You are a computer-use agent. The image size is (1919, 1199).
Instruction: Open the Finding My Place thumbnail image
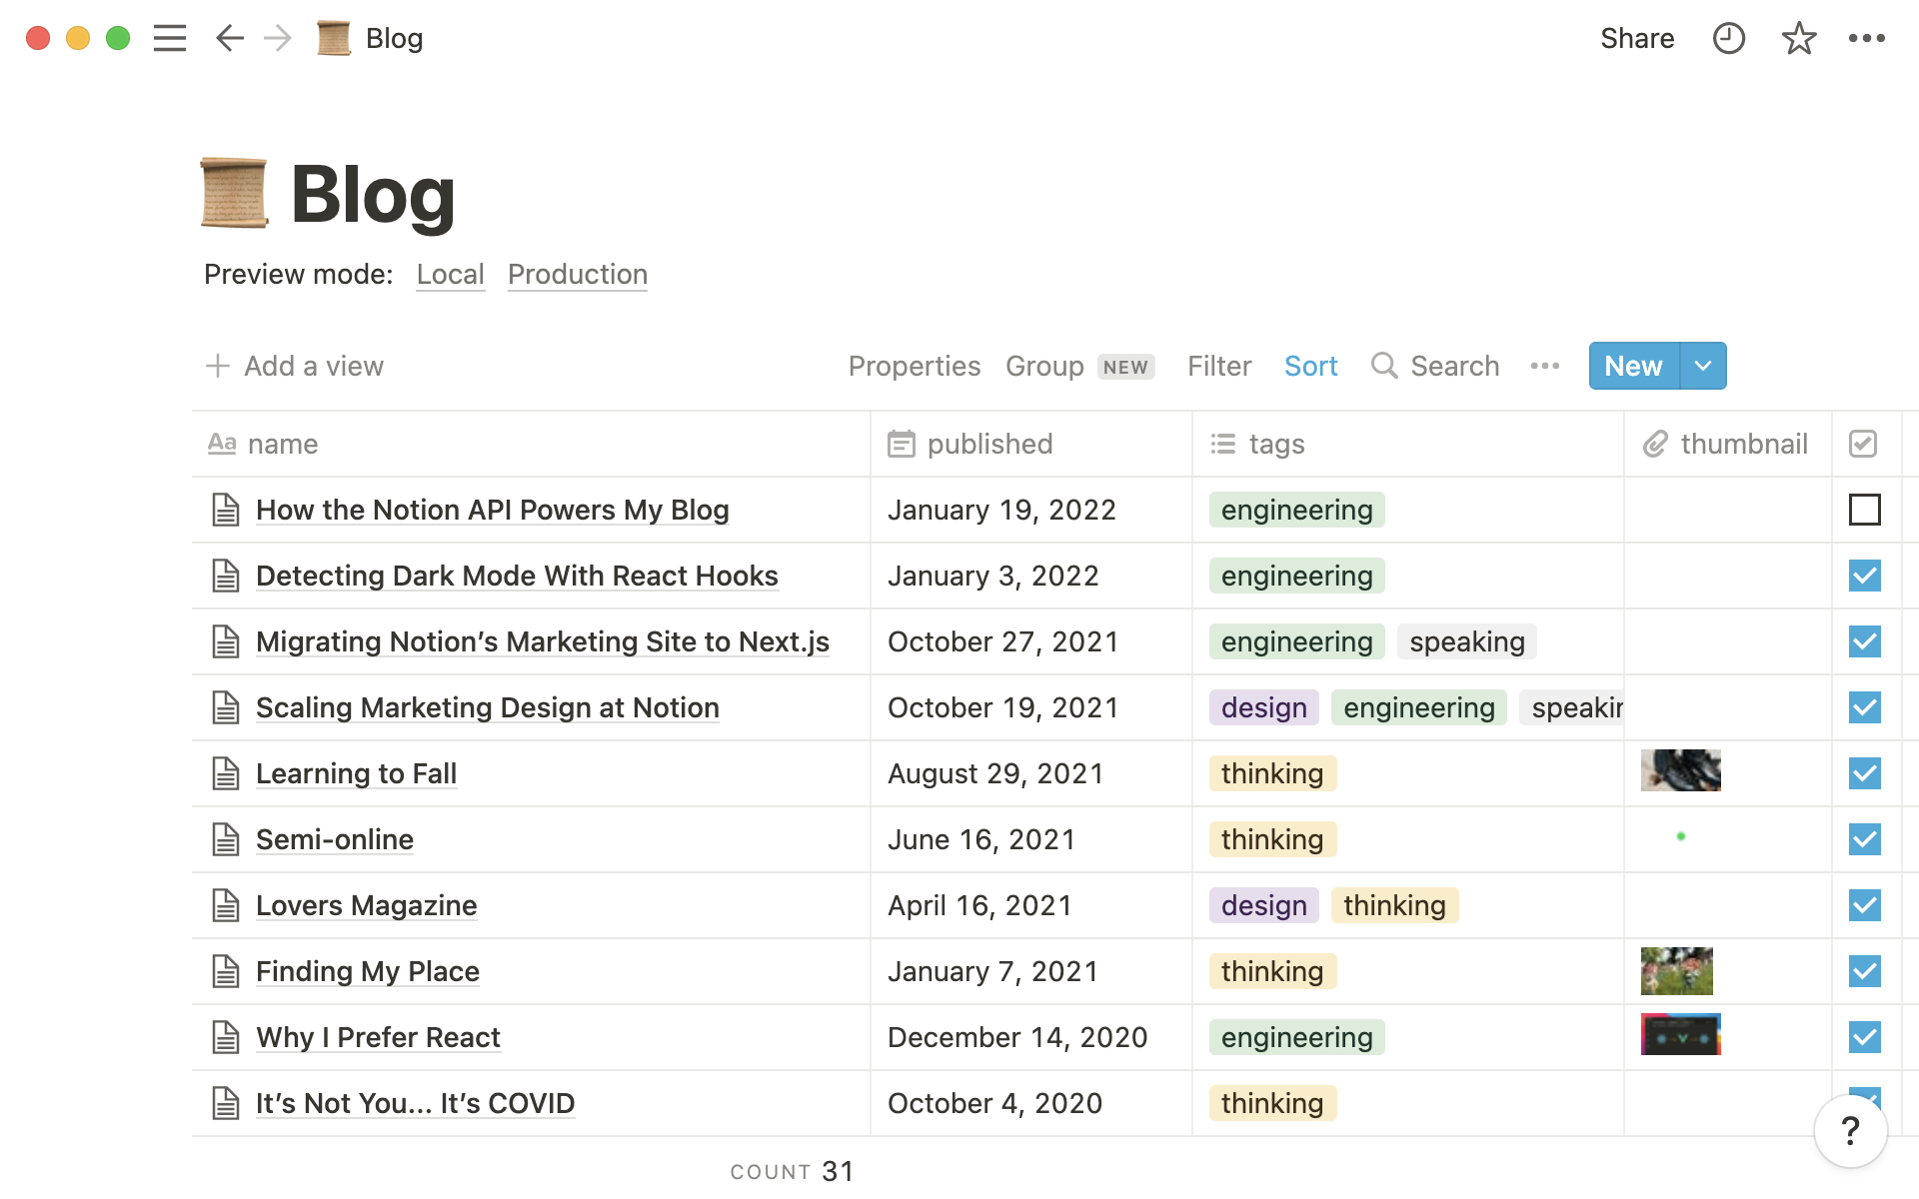[1677, 971]
